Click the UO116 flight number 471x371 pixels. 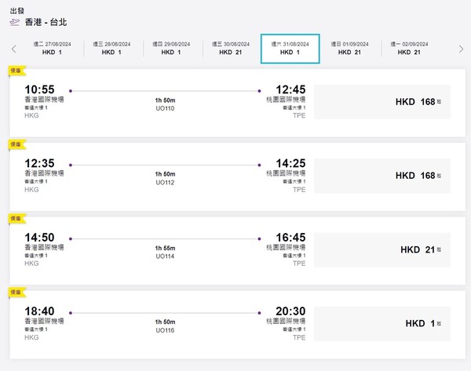pos(165,330)
